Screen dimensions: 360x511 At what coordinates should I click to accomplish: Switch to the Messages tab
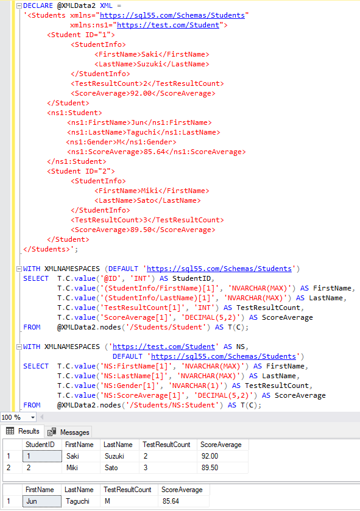68,432
